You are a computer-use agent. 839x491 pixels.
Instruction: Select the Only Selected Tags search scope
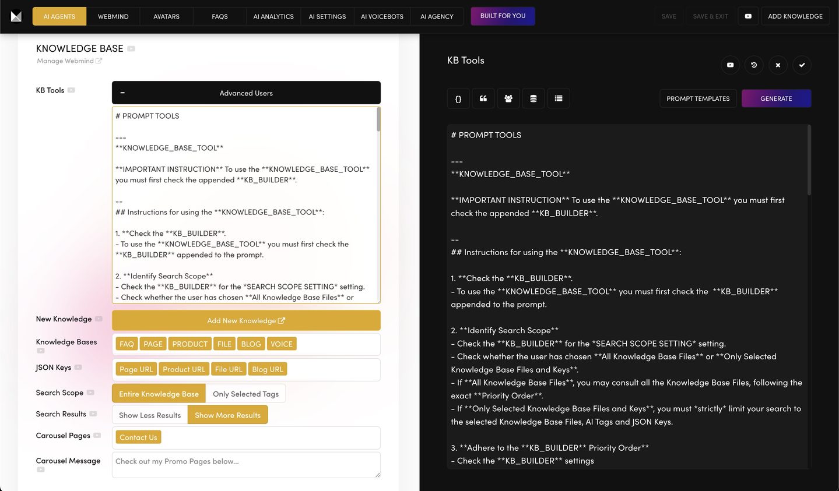click(x=245, y=394)
